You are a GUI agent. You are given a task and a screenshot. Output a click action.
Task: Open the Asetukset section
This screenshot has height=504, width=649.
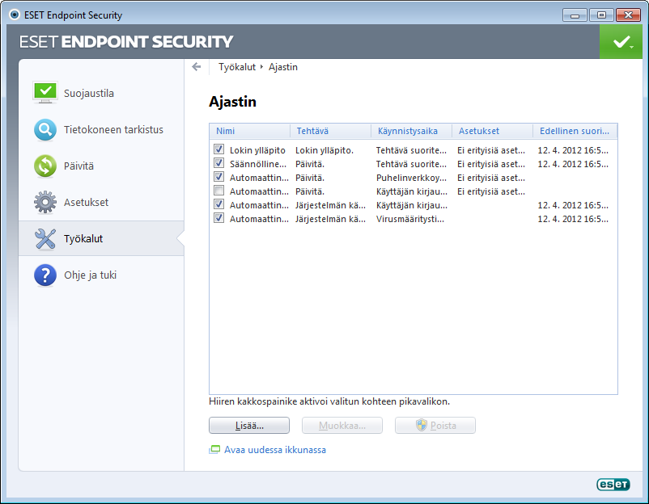(x=101, y=203)
